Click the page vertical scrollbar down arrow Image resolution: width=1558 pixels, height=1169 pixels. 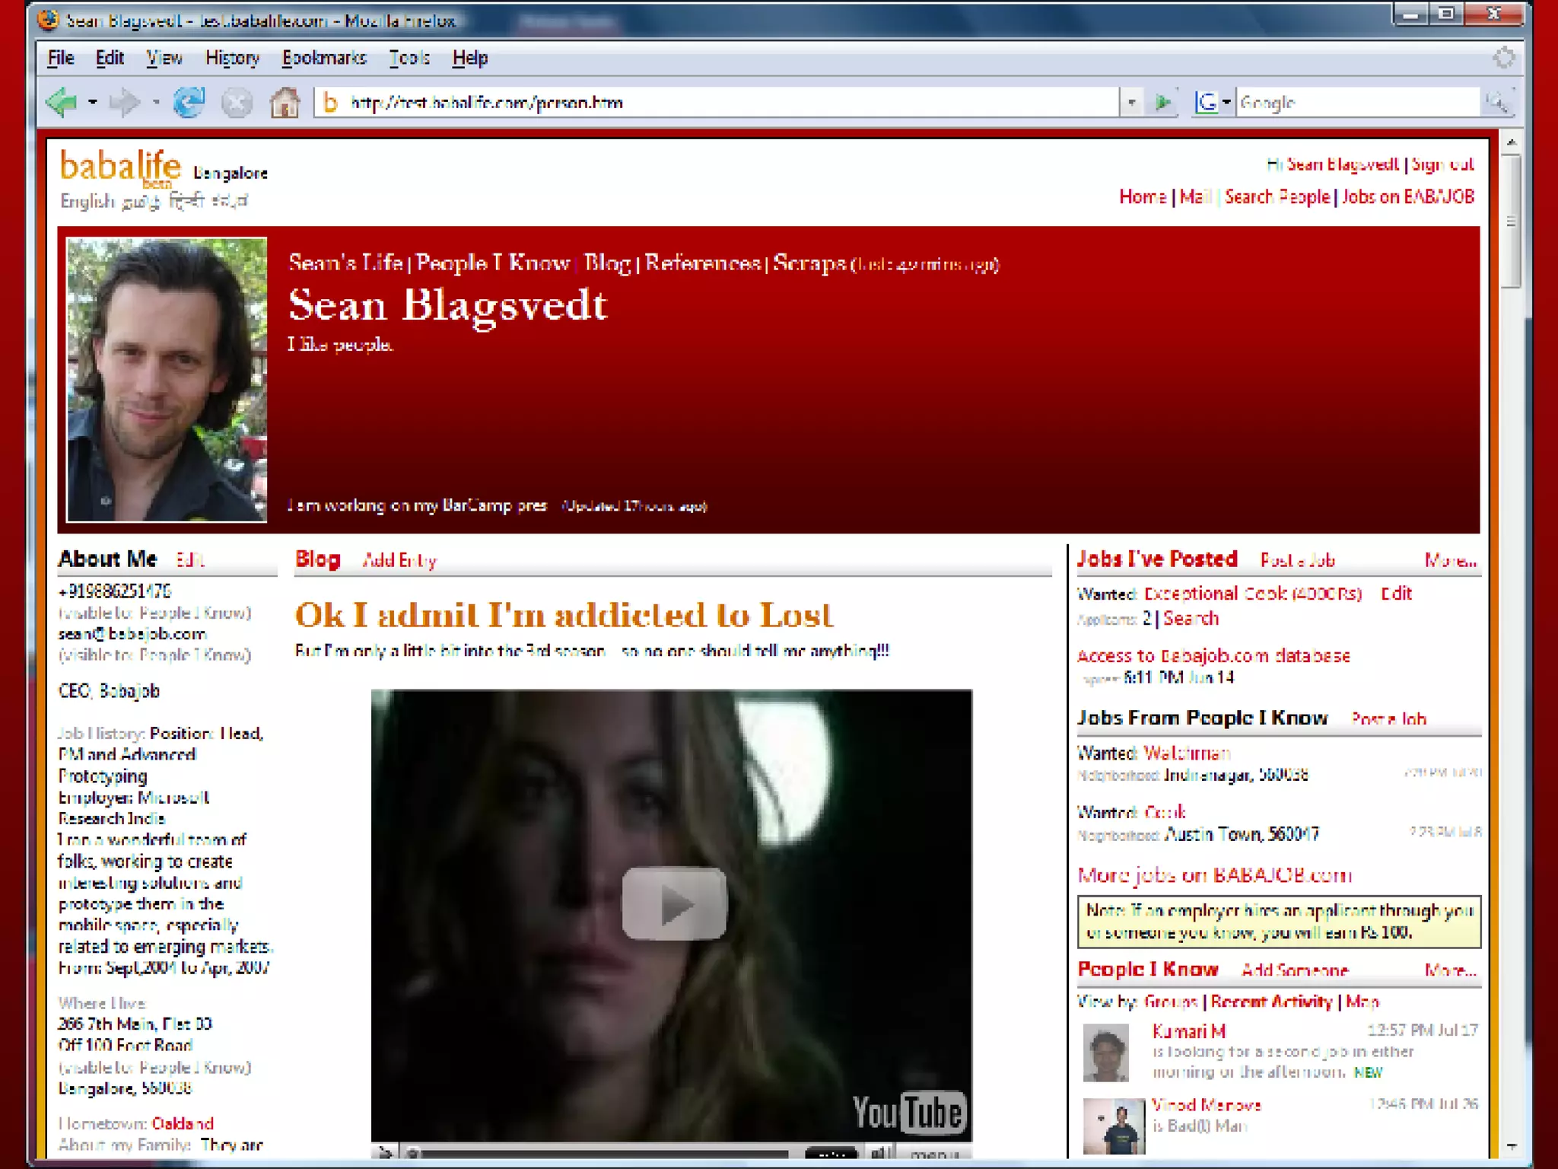[1511, 1146]
